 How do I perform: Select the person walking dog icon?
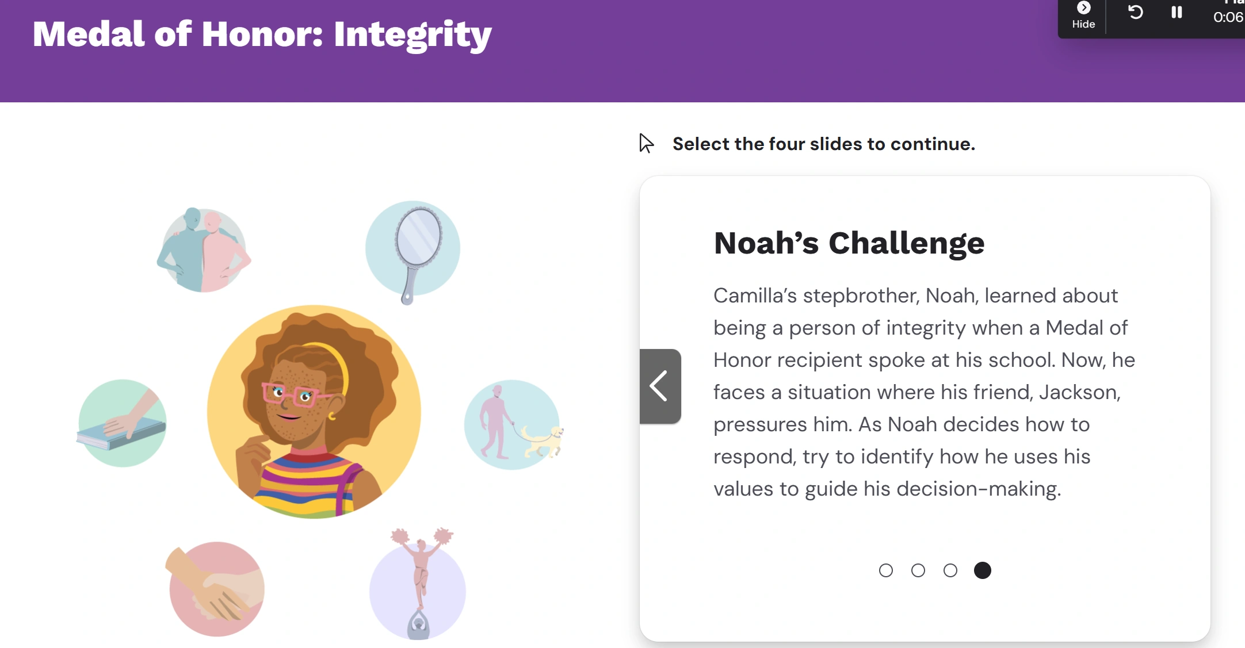[x=512, y=425]
